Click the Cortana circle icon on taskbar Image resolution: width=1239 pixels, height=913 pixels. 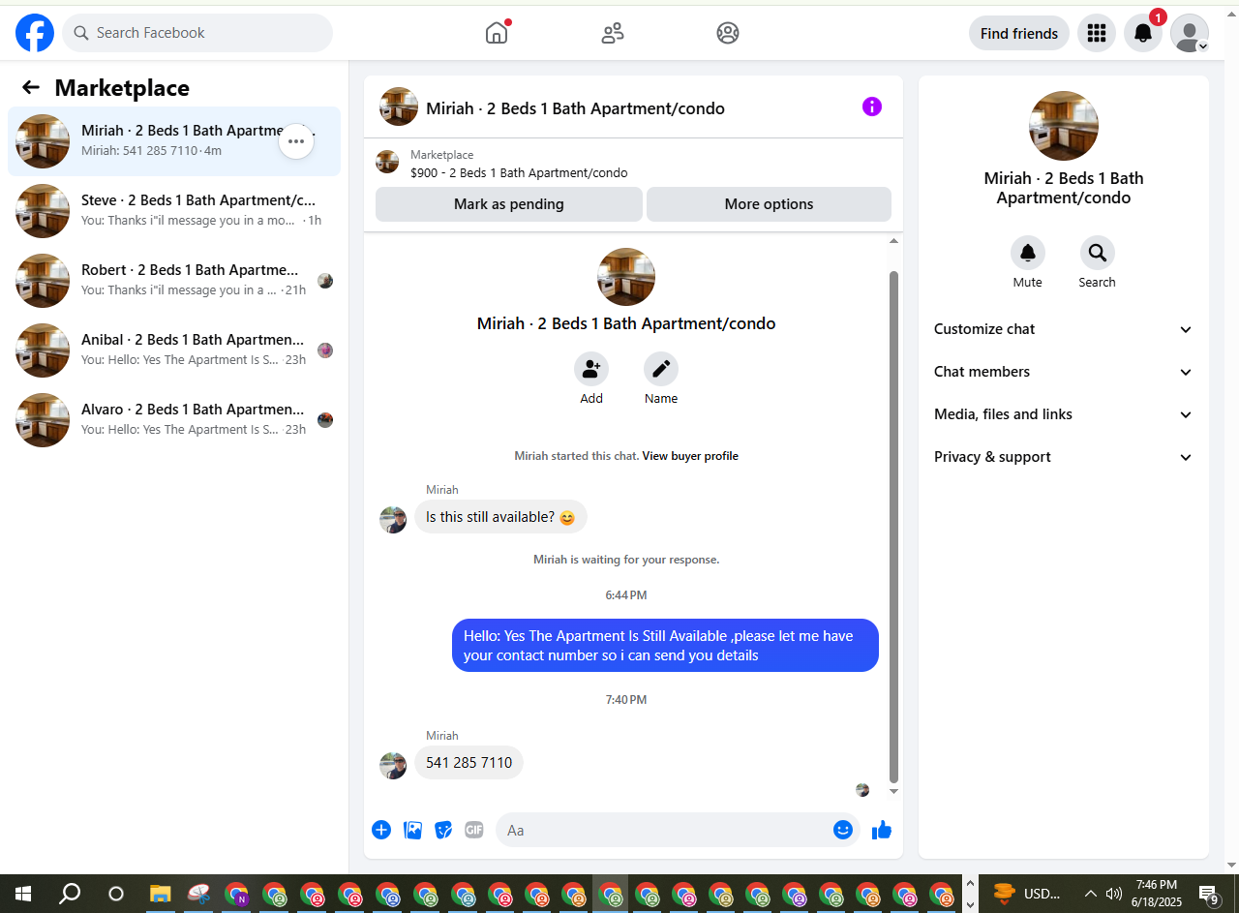[116, 894]
